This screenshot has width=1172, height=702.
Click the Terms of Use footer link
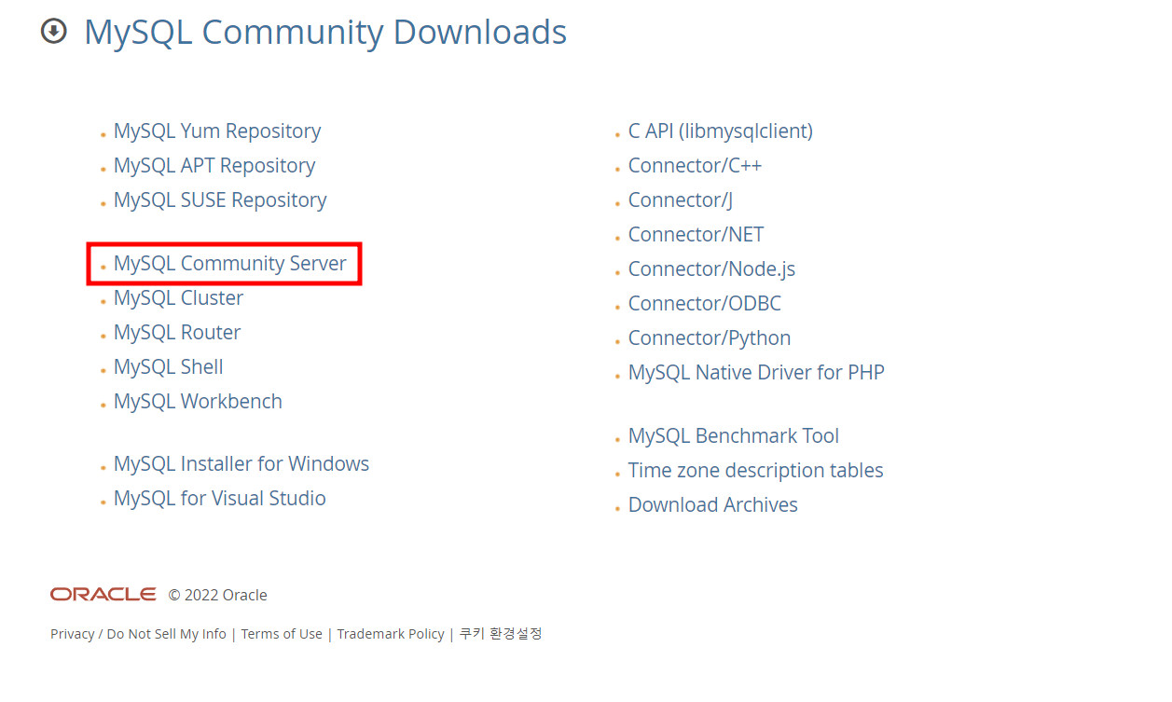[x=282, y=634]
